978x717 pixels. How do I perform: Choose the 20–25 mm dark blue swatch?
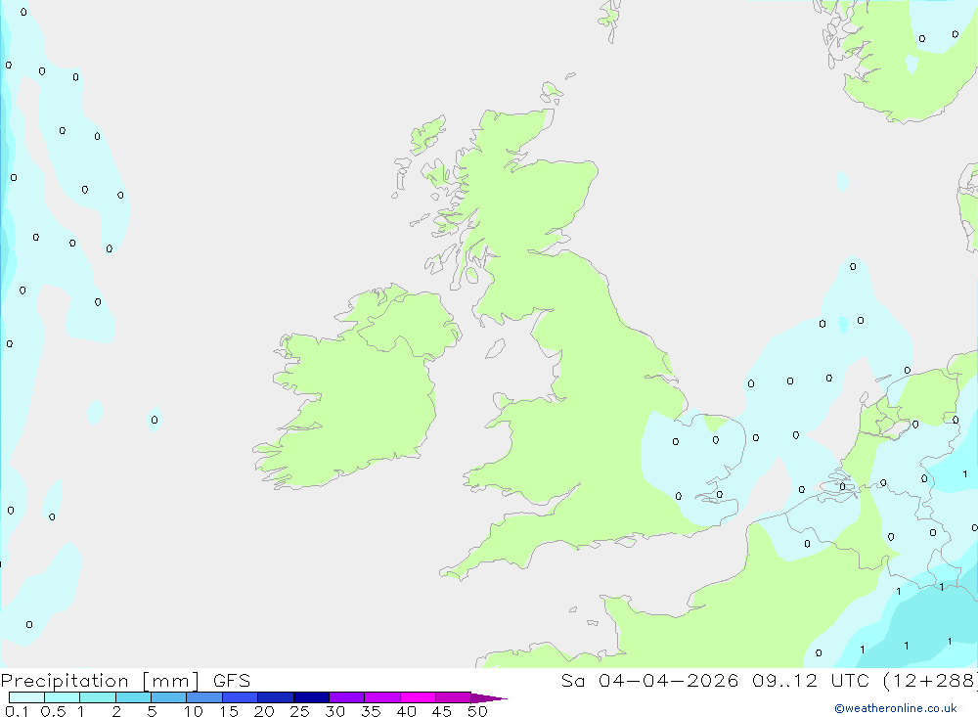[x=276, y=697]
